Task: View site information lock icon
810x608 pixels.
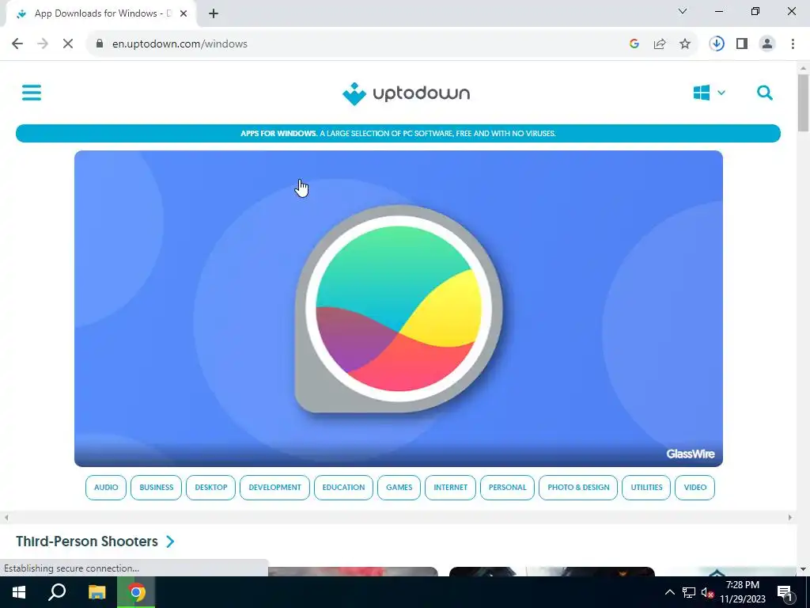Action: click(x=100, y=44)
